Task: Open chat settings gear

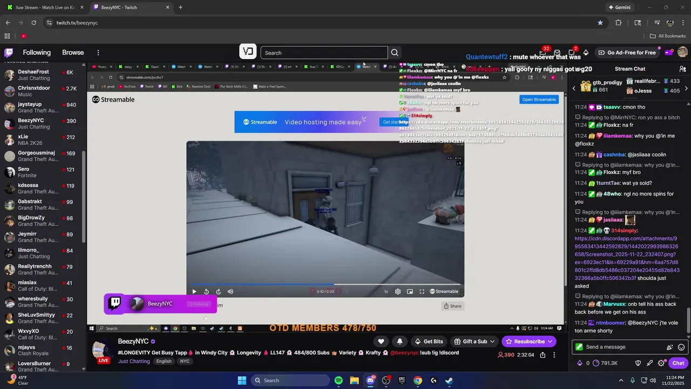Action: point(661,363)
